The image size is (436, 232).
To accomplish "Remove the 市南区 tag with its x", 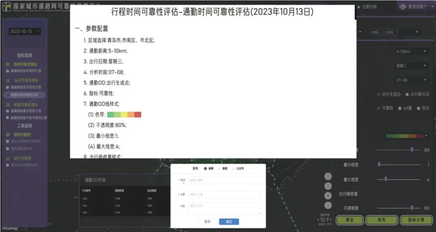I will pyautogui.click(x=381, y=32).
